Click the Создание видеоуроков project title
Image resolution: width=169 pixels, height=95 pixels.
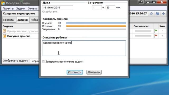click(x=19, y=13)
